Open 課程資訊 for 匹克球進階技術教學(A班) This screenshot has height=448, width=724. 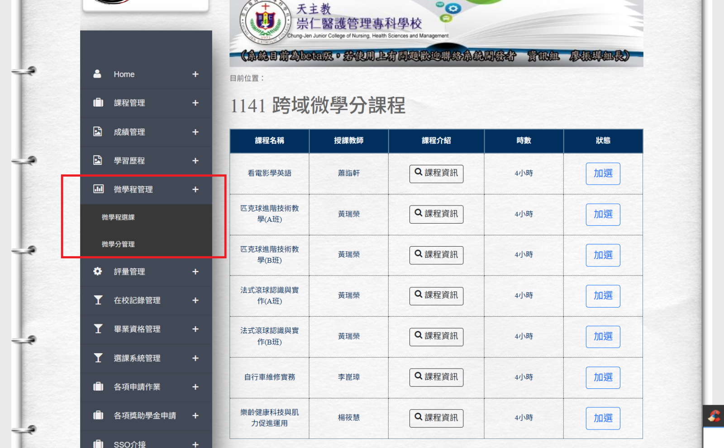pos(436,214)
